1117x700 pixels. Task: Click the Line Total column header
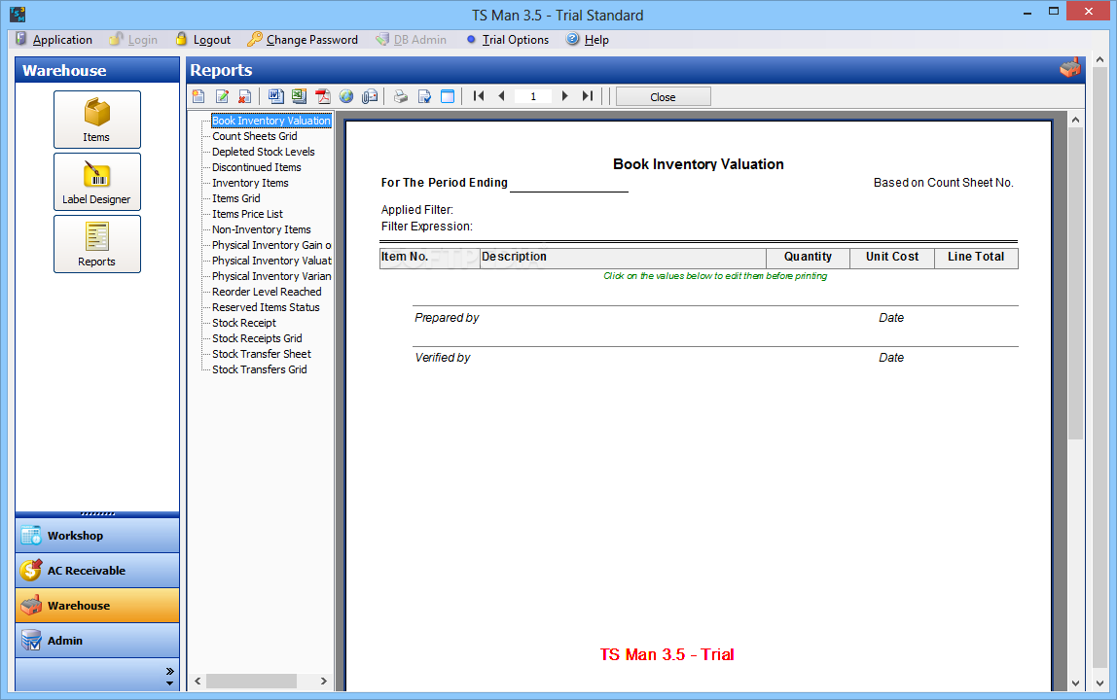coord(976,257)
